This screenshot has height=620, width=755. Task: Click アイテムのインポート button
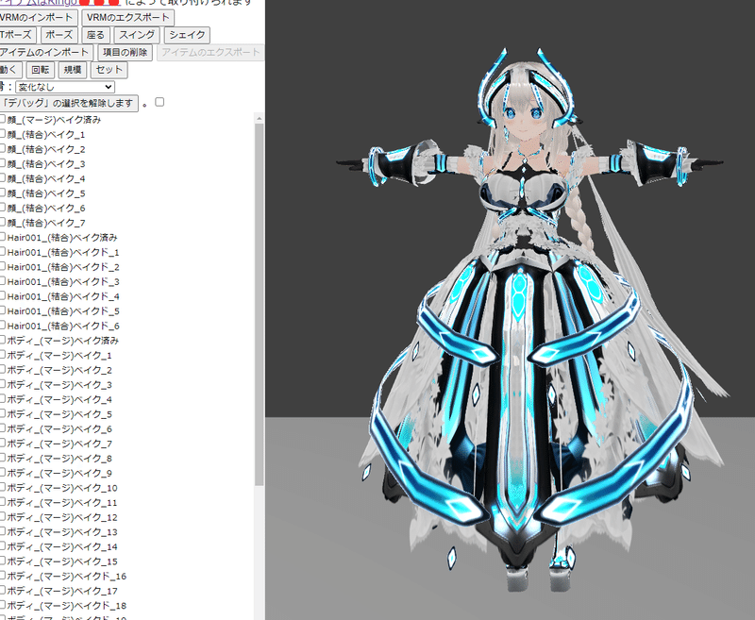45,53
